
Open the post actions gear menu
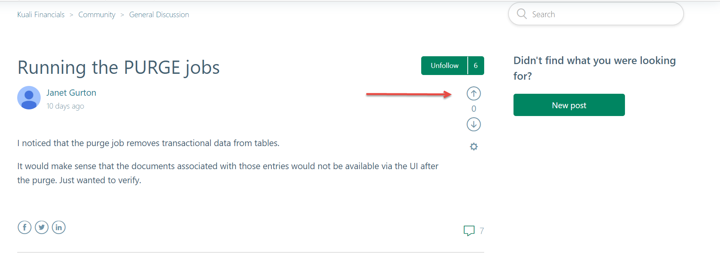coord(474,146)
